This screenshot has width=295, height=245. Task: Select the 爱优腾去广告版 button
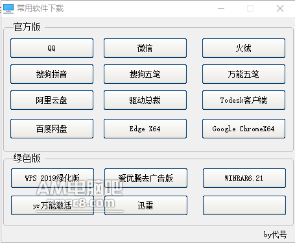click(x=146, y=178)
